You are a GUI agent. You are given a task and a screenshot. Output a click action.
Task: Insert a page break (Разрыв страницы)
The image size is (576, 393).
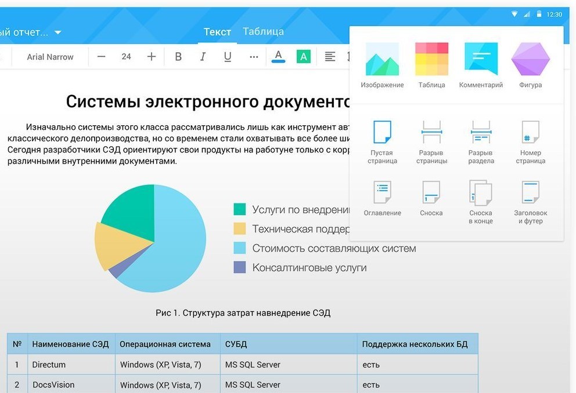pyautogui.click(x=431, y=133)
